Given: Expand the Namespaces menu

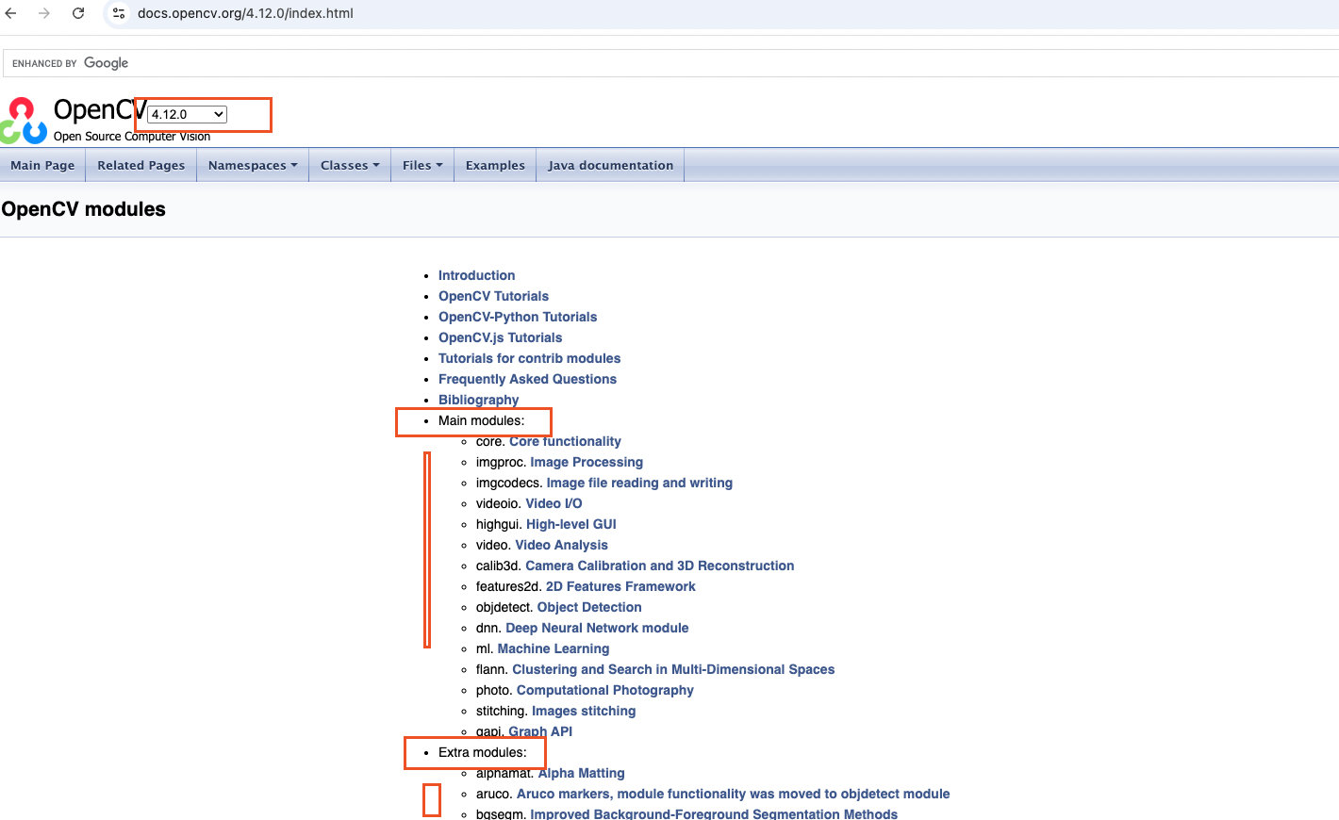Looking at the screenshot, I should click(253, 165).
